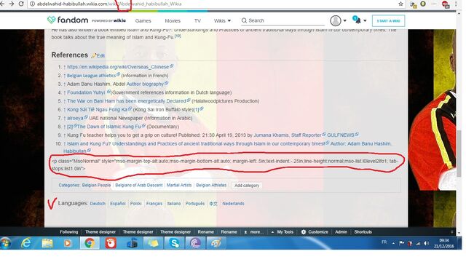Expand the Wikis dropdown menu

tap(222, 21)
